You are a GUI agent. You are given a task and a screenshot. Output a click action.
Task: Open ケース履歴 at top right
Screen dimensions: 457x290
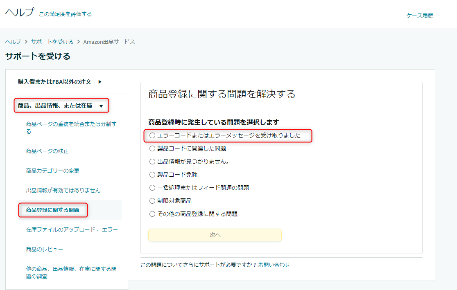click(419, 16)
